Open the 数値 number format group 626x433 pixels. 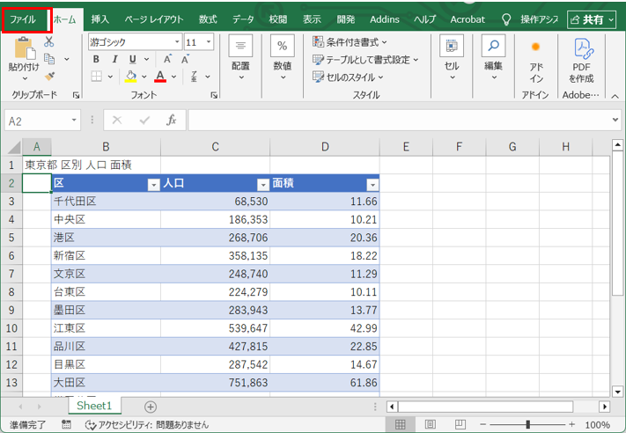point(283,58)
